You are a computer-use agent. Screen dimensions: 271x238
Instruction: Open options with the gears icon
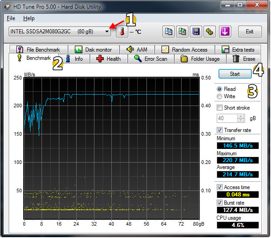[x=209, y=32]
